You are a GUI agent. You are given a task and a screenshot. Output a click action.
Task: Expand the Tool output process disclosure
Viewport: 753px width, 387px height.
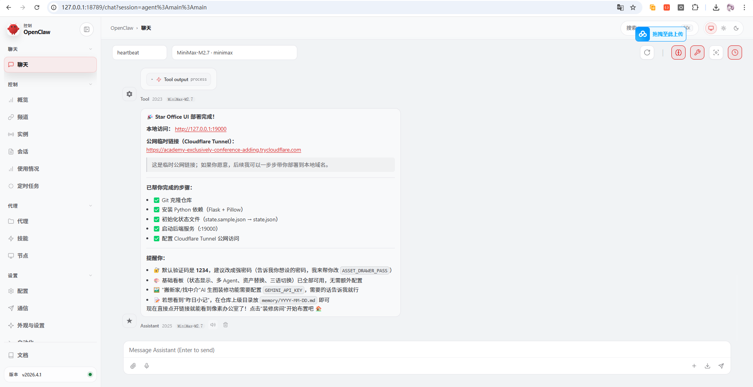point(179,80)
